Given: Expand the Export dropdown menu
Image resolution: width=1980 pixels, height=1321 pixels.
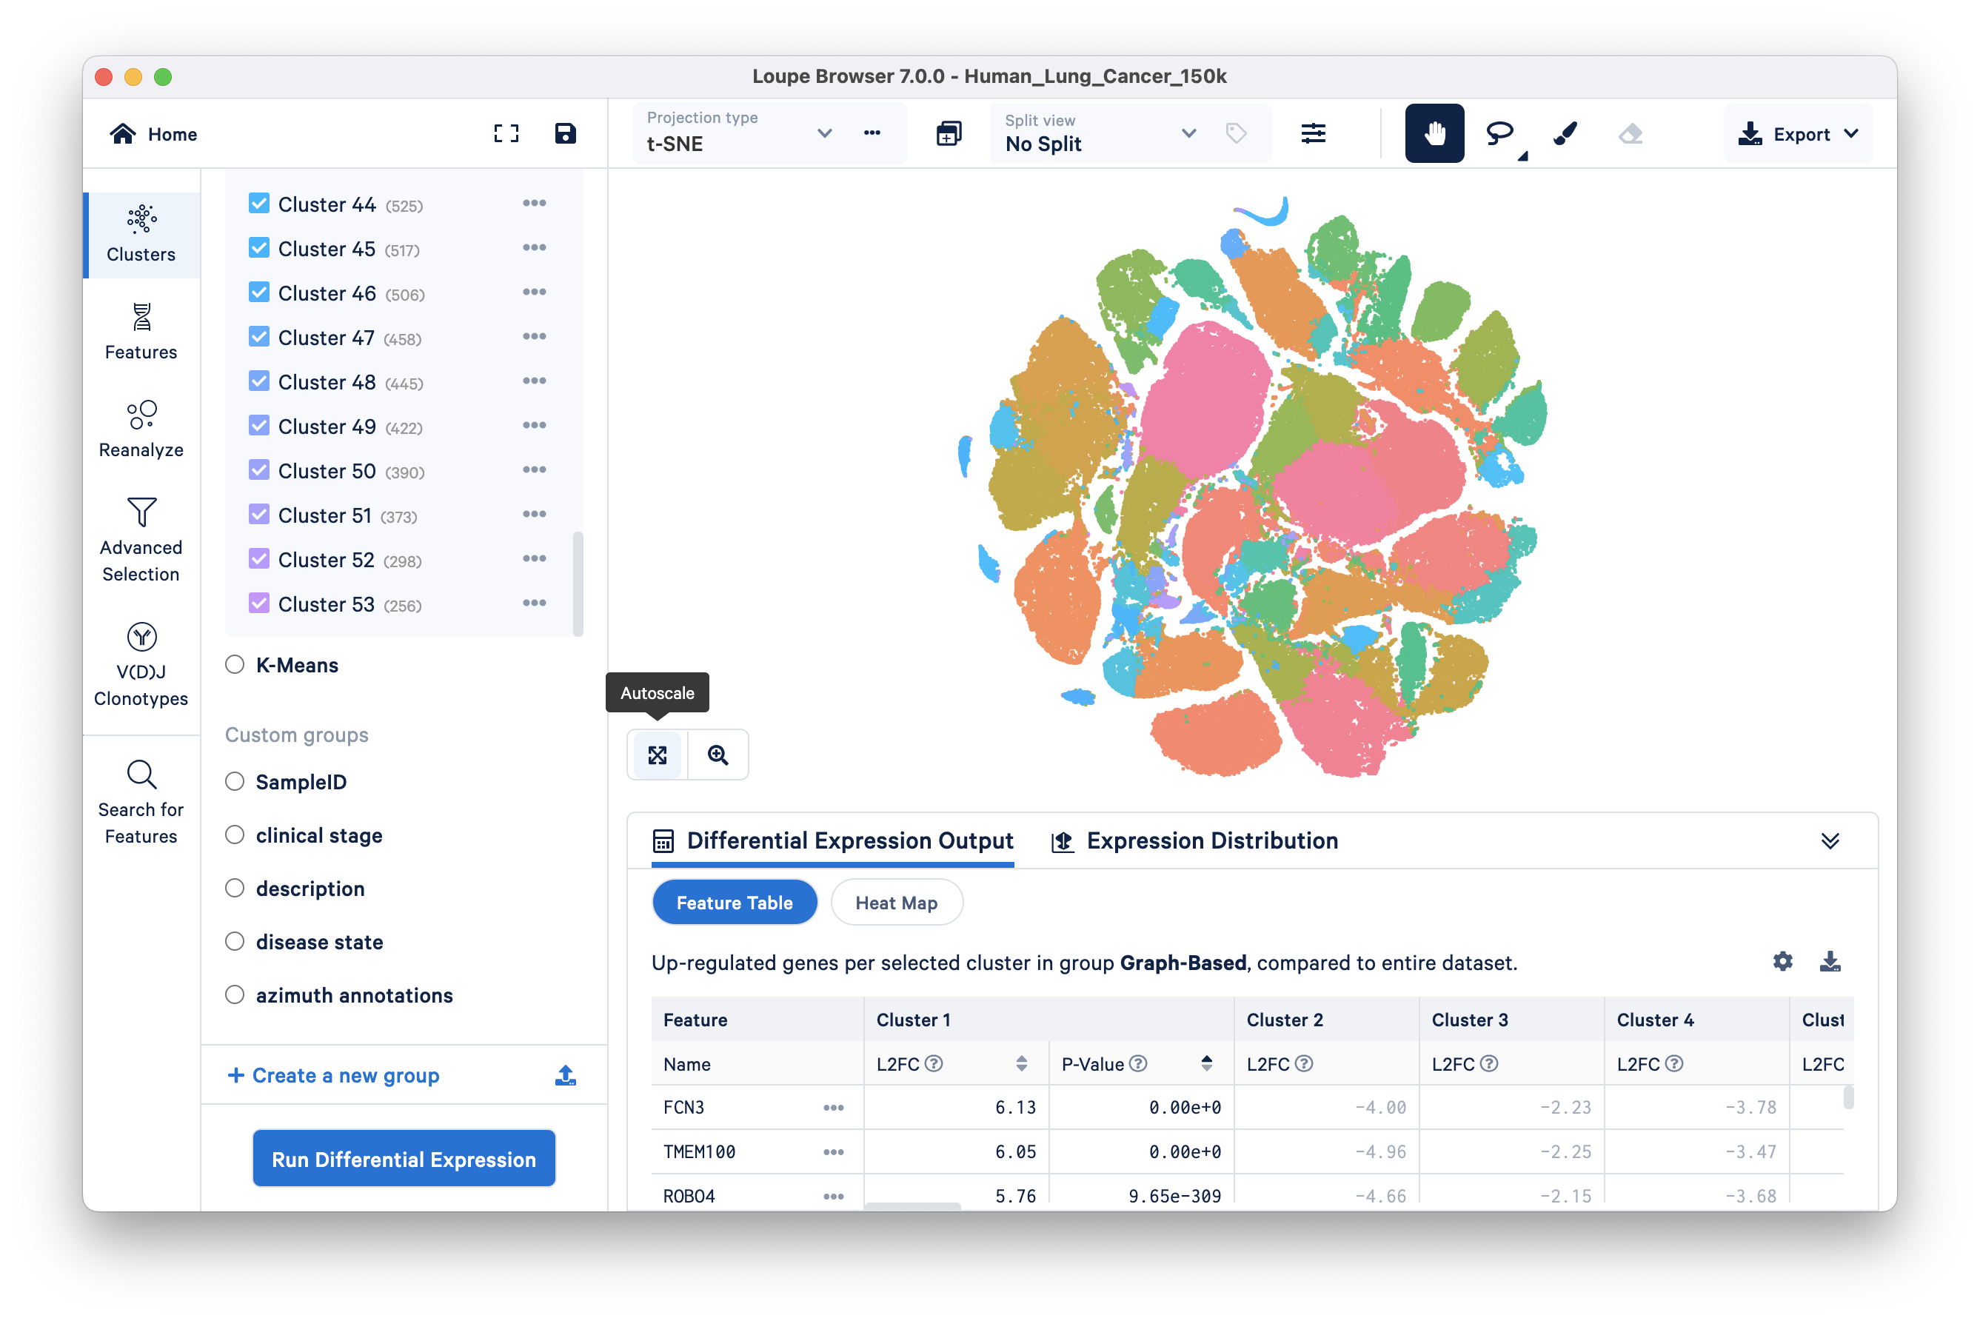Looking at the screenshot, I should (x=1798, y=133).
